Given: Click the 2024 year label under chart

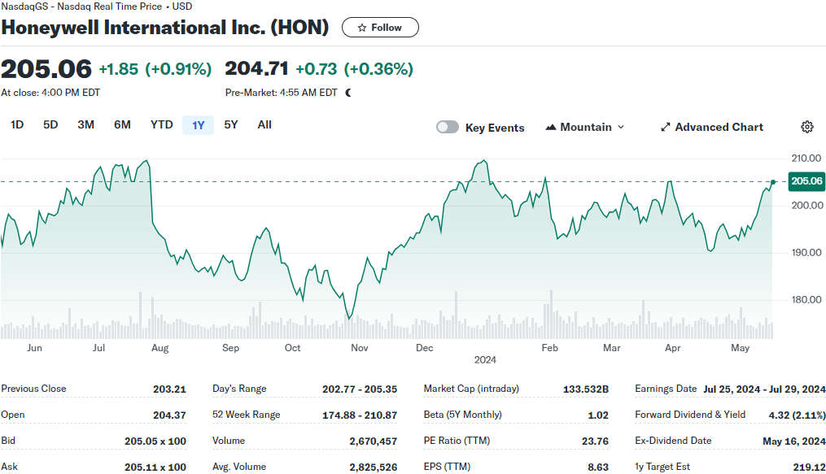Looking at the screenshot, I should coord(485,360).
